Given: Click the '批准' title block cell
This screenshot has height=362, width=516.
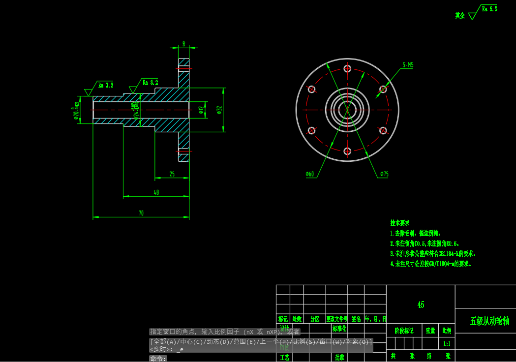Looking at the screenshot, I should 339,358.
